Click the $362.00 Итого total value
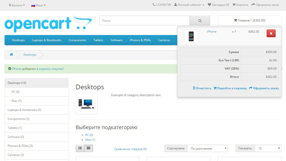The height and width of the screenshot is (161, 286). 271,77
